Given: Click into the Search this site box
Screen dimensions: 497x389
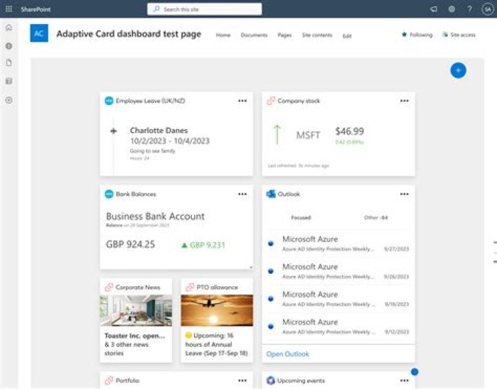Looking at the screenshot, I should point(204,9).
